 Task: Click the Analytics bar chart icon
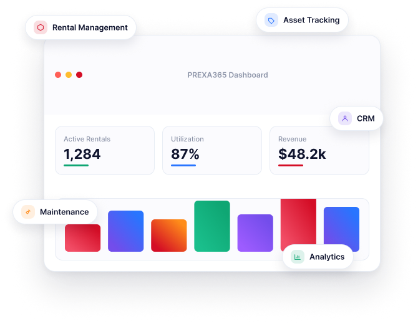click(297, 257)
